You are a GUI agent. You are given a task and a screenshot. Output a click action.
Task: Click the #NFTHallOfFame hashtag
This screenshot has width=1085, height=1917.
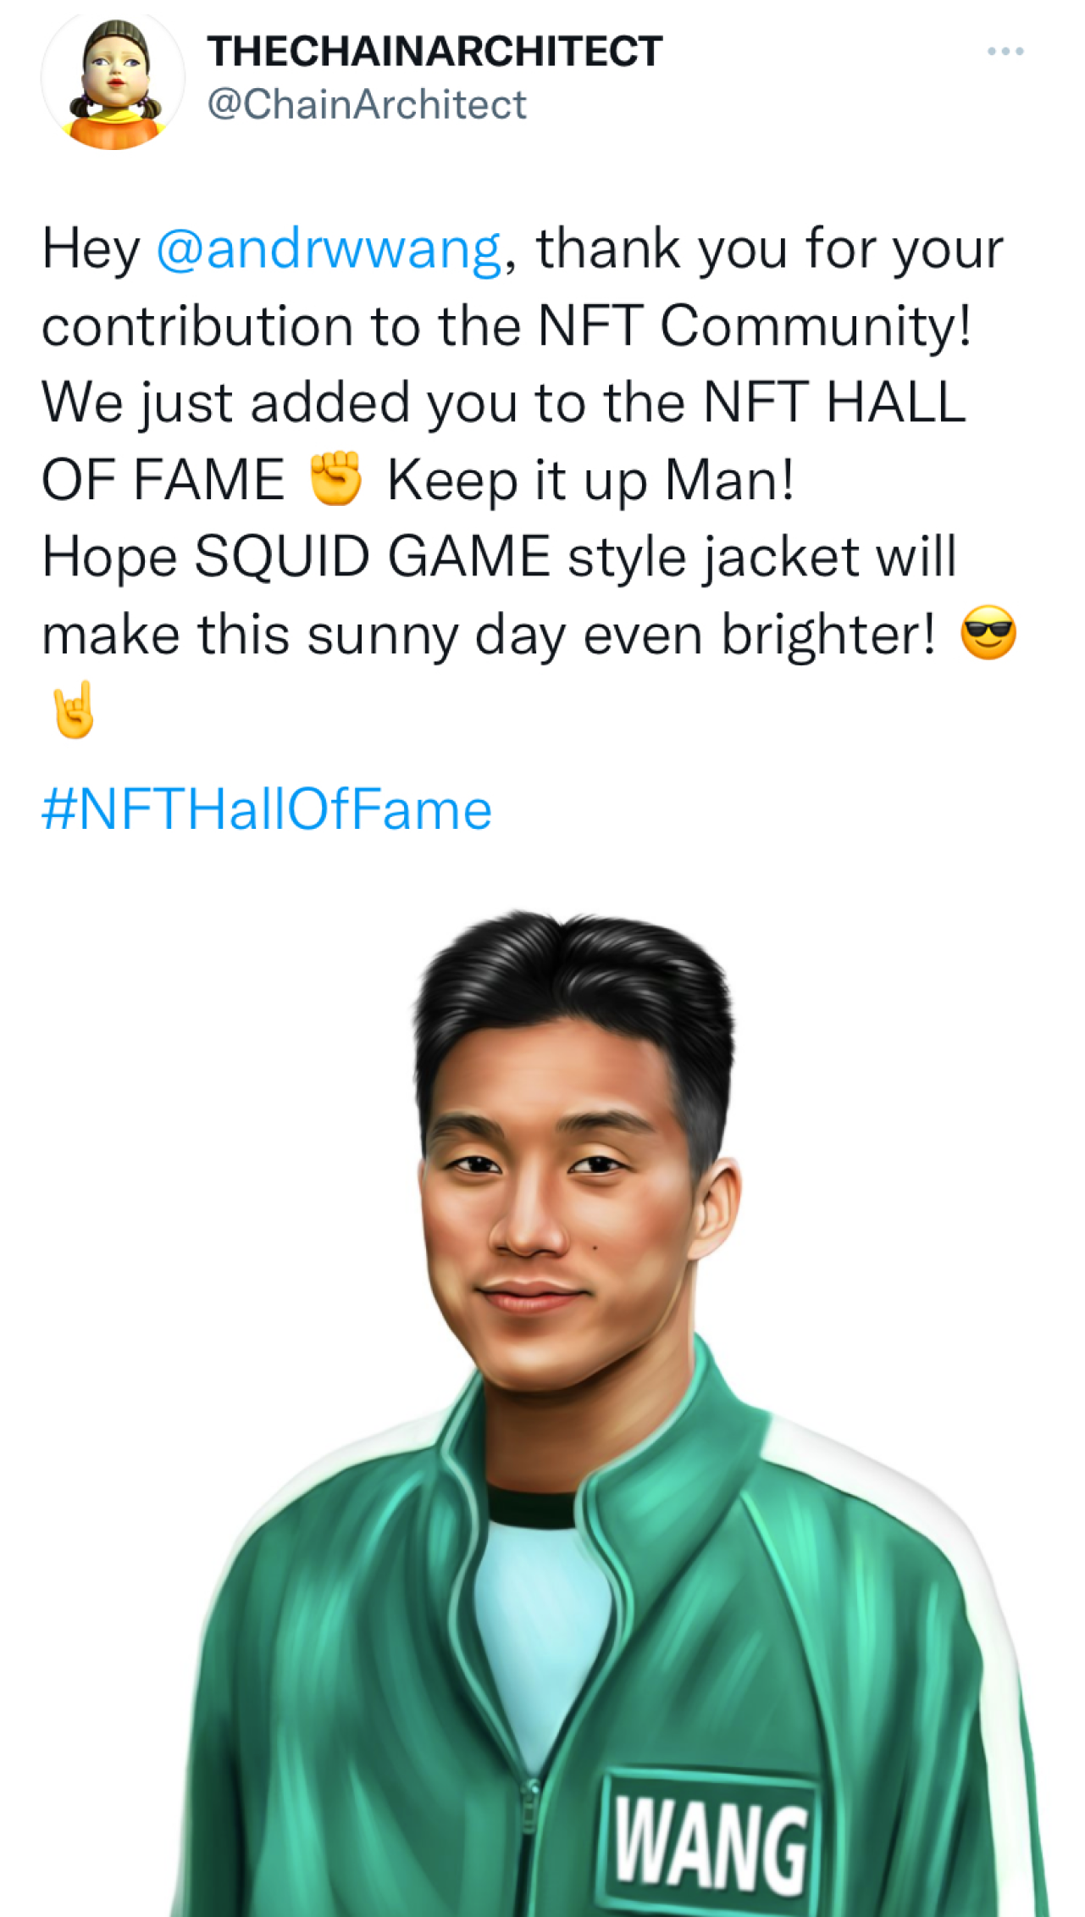267,809
